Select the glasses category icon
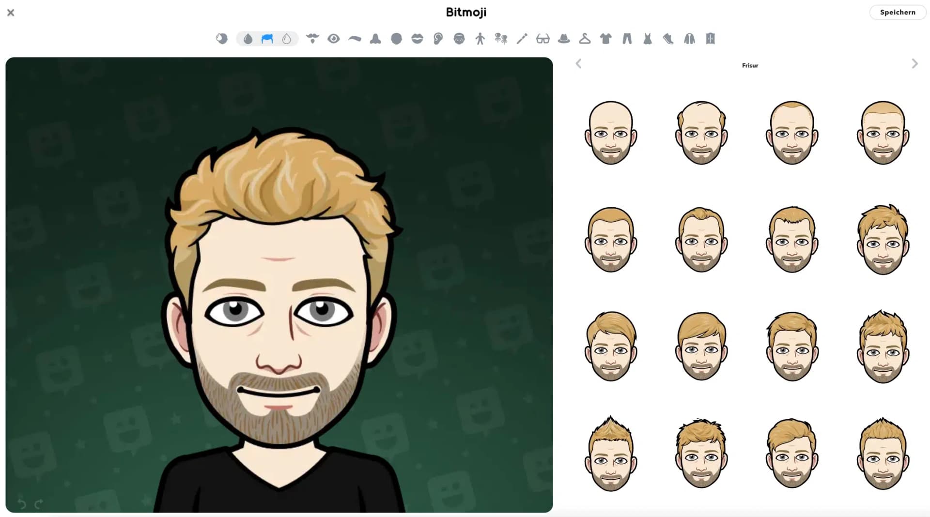This screenshot has width=930, height=517. (542, 39)
